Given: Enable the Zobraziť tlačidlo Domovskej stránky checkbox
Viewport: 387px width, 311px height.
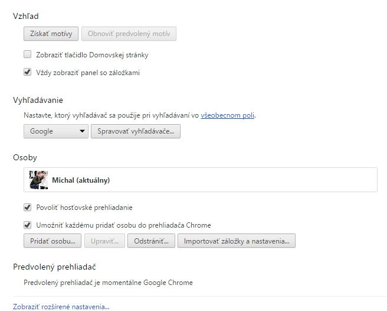Looking at the screenshot, I should coord(27,55).
